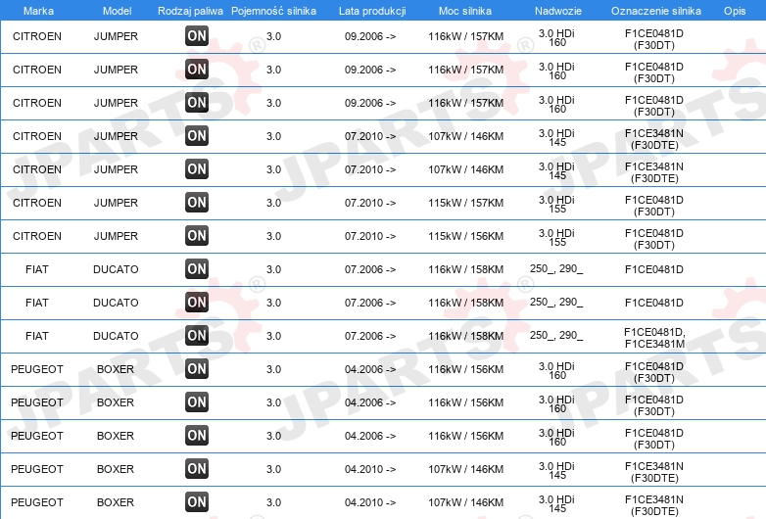
Task: Click 07.2010 date in the 115kW / 157KM row
Action: tap(370, 203)
